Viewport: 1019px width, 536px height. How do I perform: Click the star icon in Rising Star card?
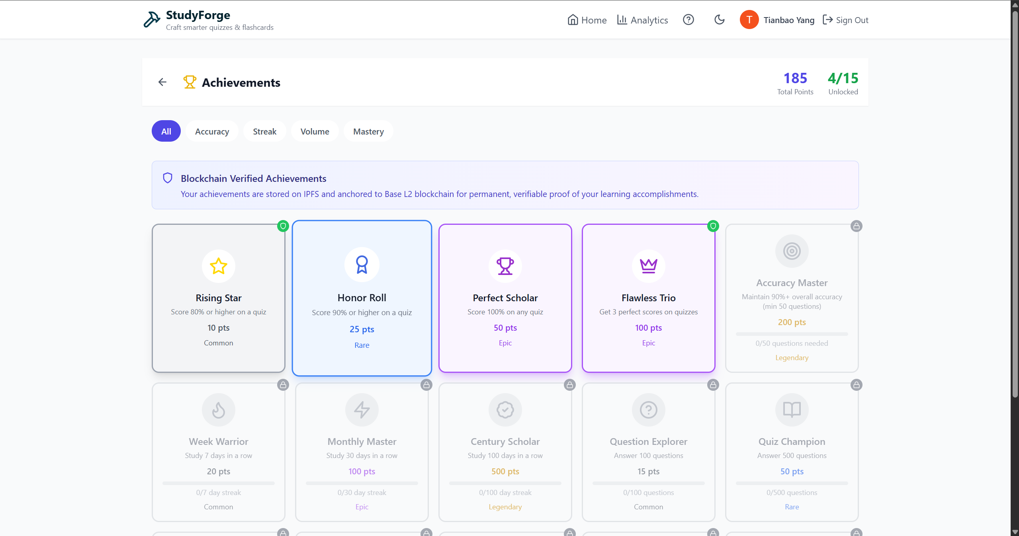[x=219, y=266]
